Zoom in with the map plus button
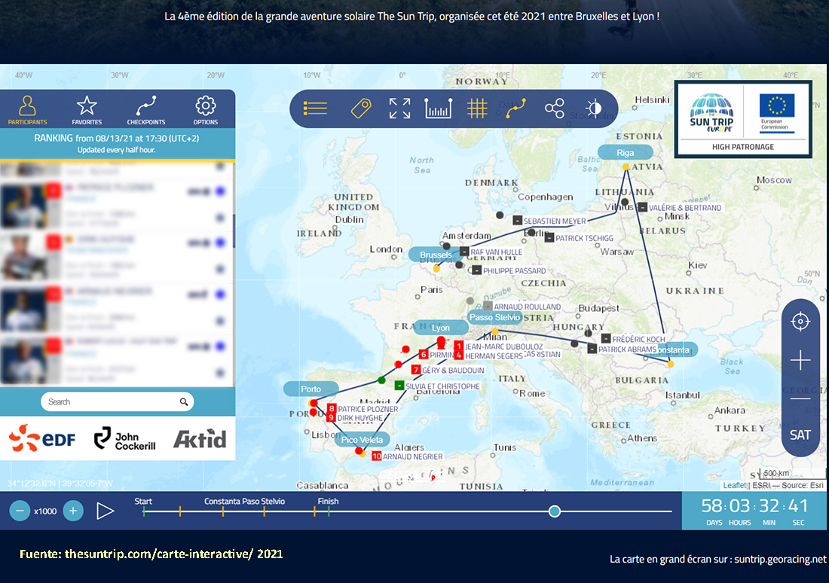The image size is (829, 583). coord(800,361)
